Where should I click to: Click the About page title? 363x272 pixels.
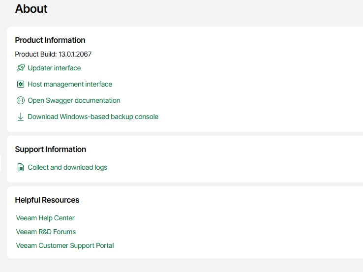(31, 9)
